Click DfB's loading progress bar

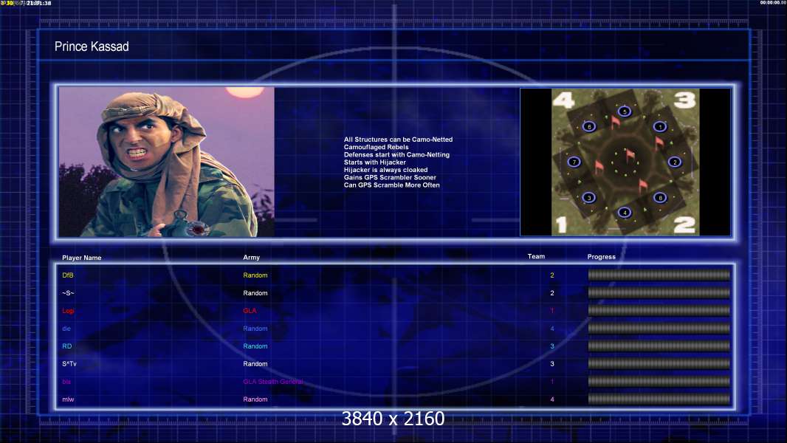point(659,275)
